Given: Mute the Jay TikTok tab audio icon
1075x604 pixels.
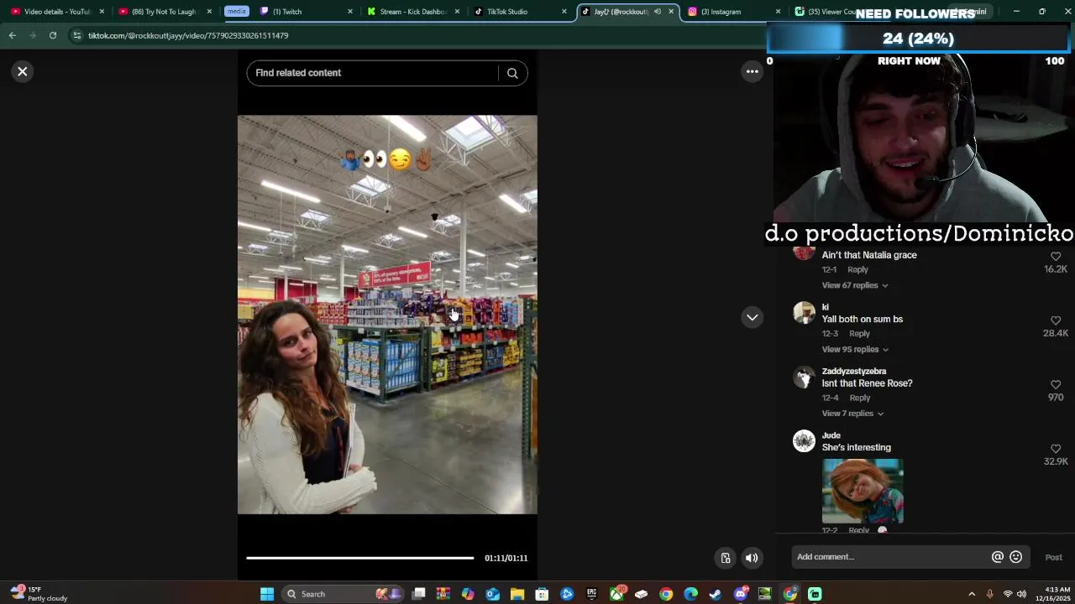Looking at the screenshot, I should point(658,12).
